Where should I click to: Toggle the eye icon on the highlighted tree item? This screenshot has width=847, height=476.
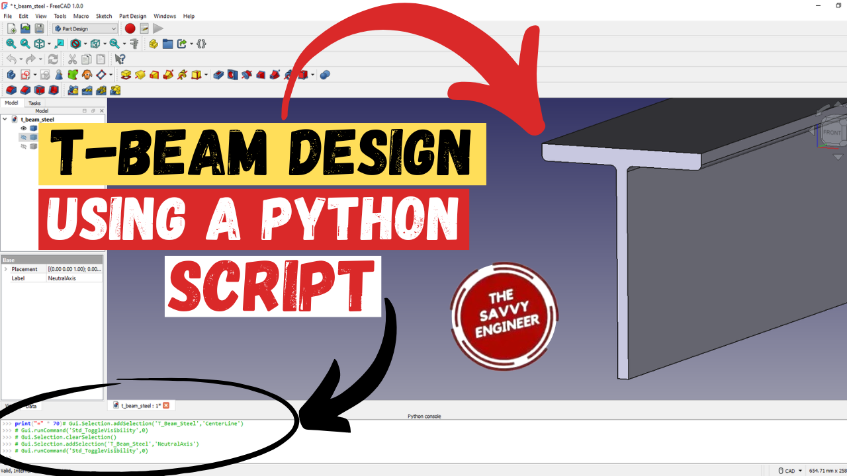click(x=23, y=136)
